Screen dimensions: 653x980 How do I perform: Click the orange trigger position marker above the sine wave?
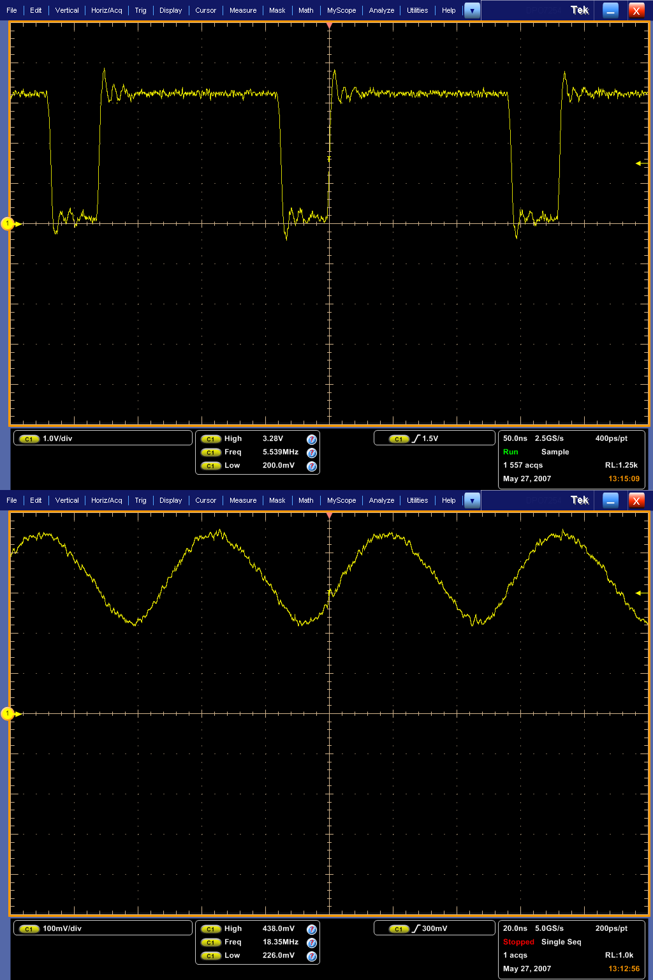coord(329,515)
